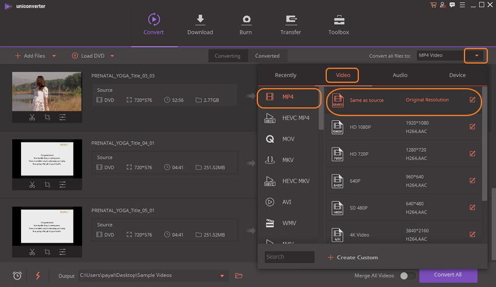Select the SD 480P preset
This screenshot has width=496, height=287.
point(403,208)
